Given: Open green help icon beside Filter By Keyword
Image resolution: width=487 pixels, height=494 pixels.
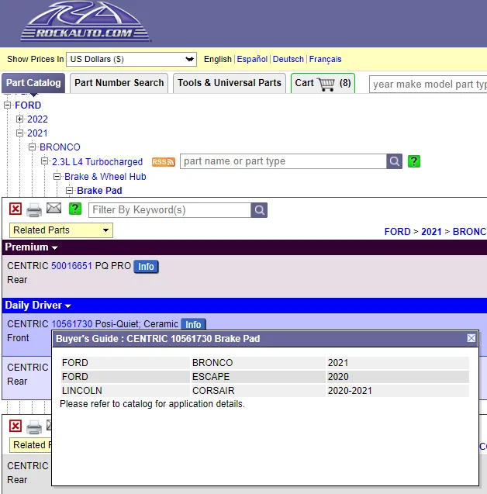Looking at the screenshot, I should tap(75, 209).
